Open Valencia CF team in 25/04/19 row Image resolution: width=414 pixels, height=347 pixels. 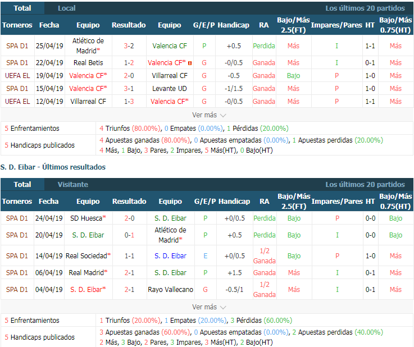pos(170,46)
